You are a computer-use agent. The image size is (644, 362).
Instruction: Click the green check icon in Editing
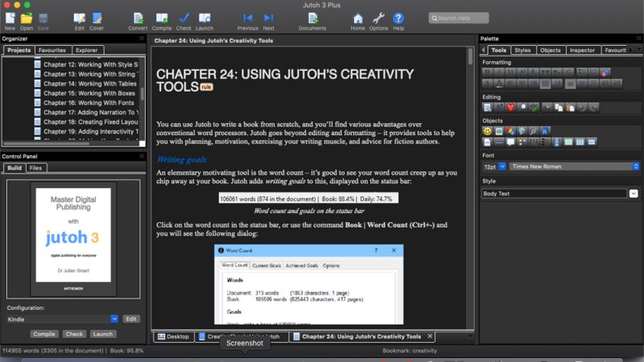[534, 108]
